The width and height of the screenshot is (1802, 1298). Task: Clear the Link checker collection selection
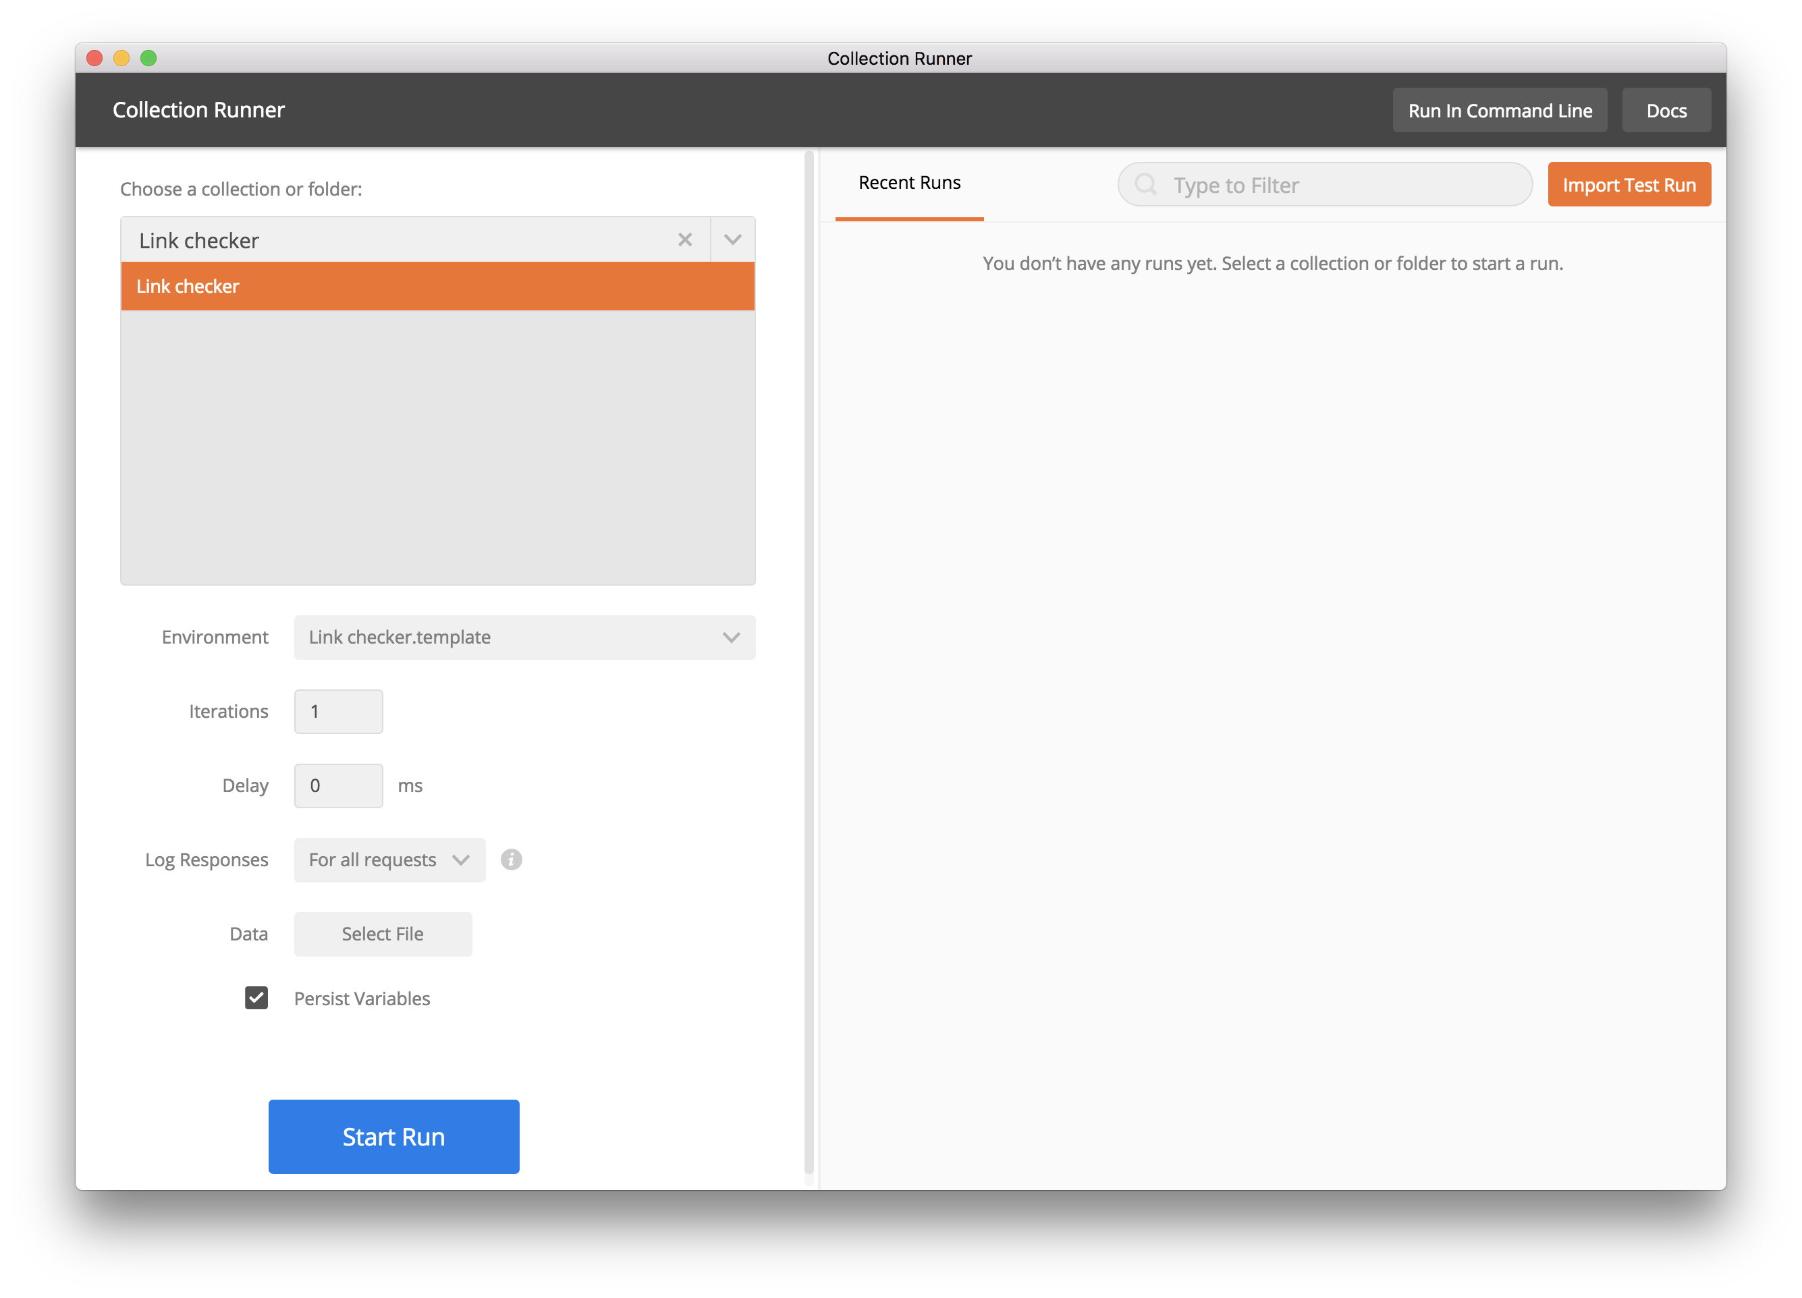[685, 240]
